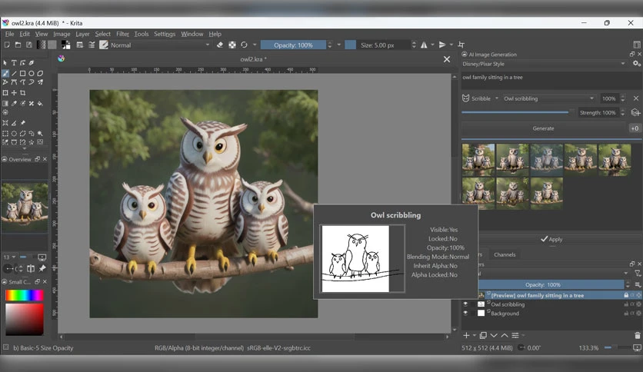This screenshot has width=643, height=372.
Task: Select the Line tool
Action: 14,73
